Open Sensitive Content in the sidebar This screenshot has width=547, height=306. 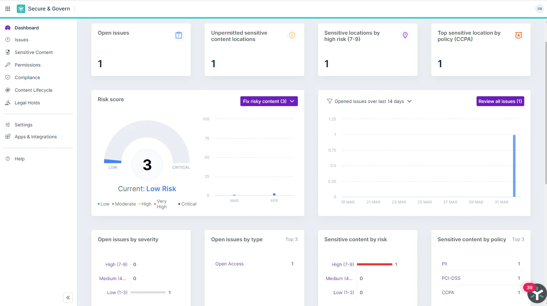[34, 52]
